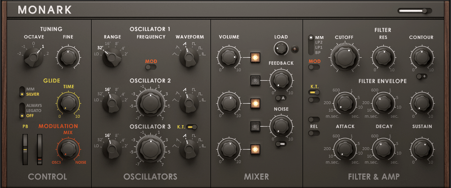
Task: Toggle the noise type switch below Noise knob
Action: point(281,144)
